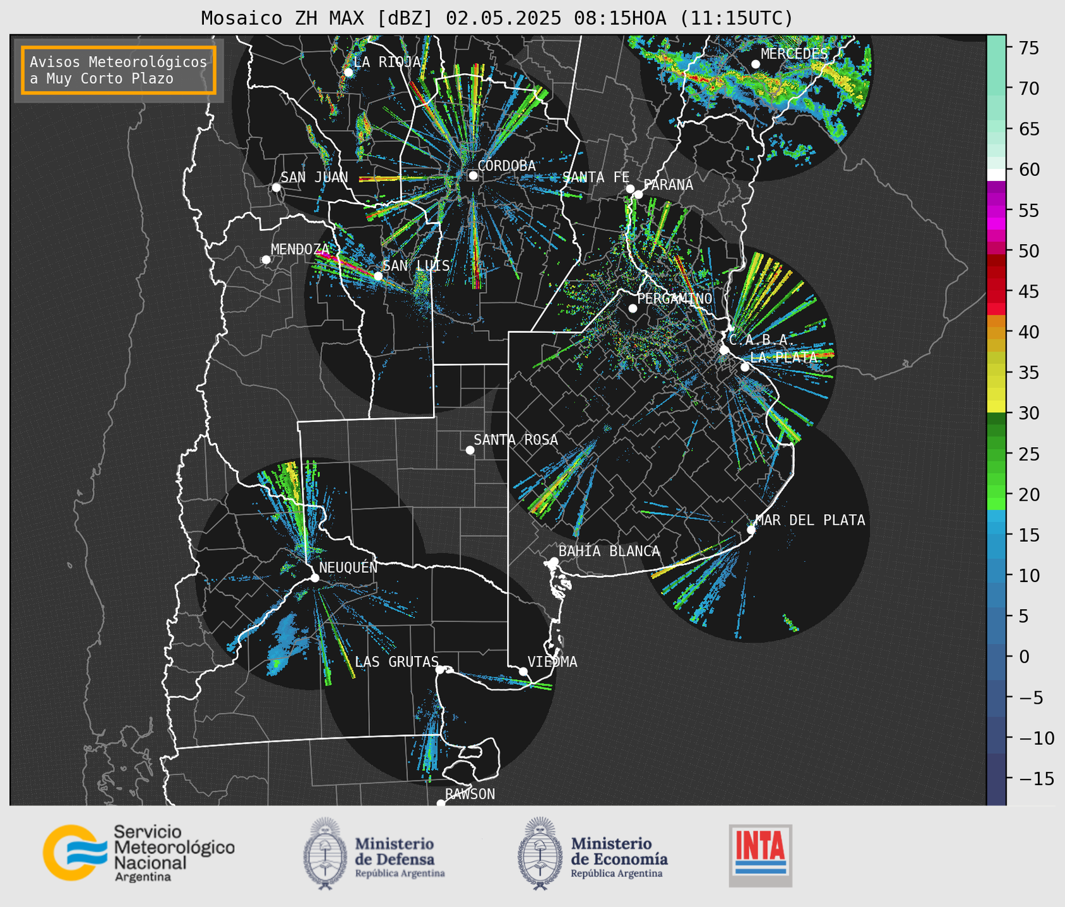
Task: Click the MAR DEL PLATA city name label
Action: (x=810, y=520)
